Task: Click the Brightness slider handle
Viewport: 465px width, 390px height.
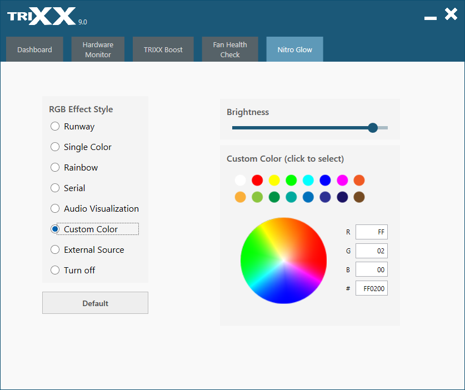Action: 373,128
